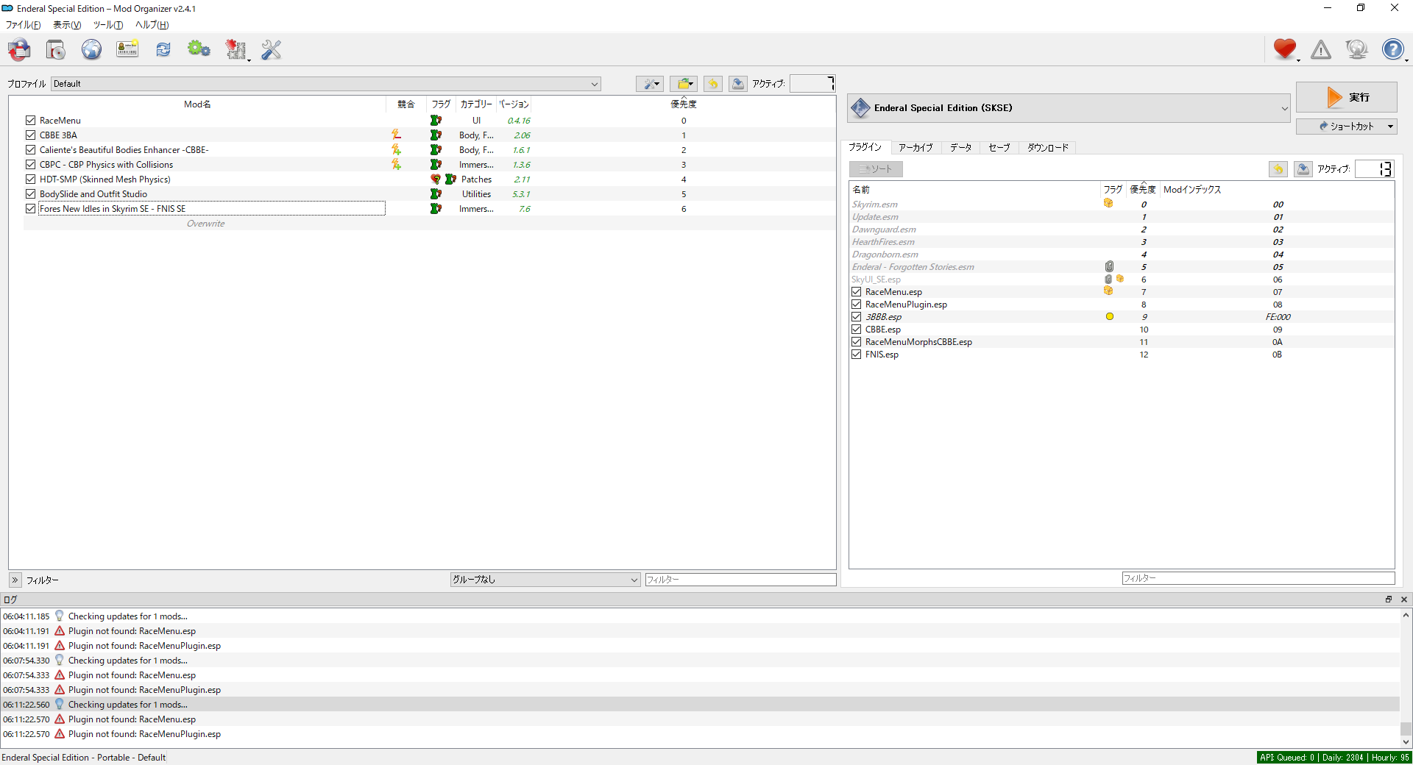Close the log panel with X icon
The height and width of the screenshot is (765, 1413).
(x=1403, y=599)
